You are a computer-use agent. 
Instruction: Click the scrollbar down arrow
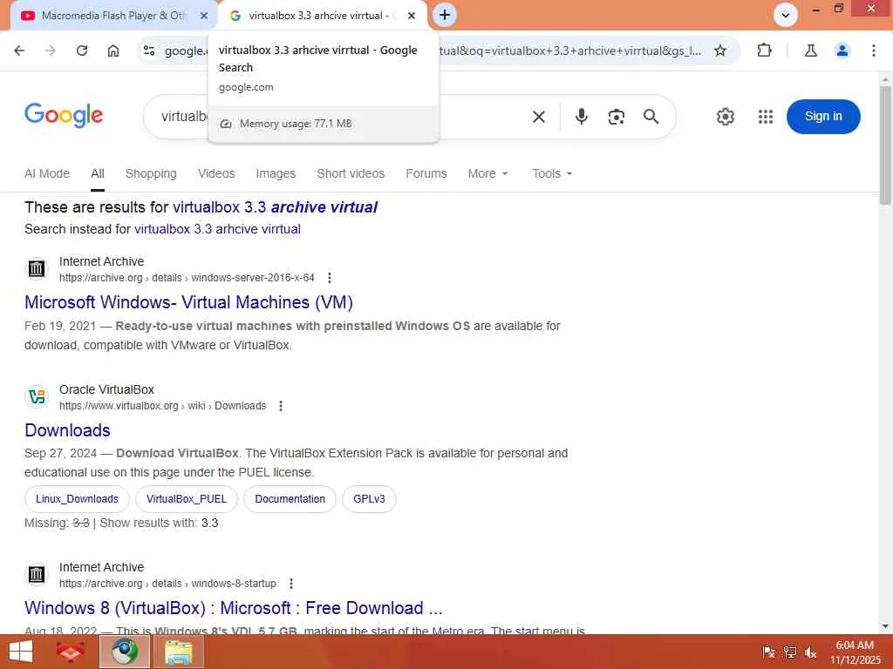[x=885, y=626]
